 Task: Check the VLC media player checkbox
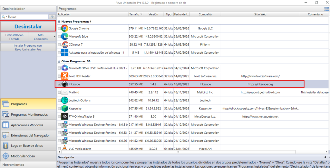pos(59,148)
